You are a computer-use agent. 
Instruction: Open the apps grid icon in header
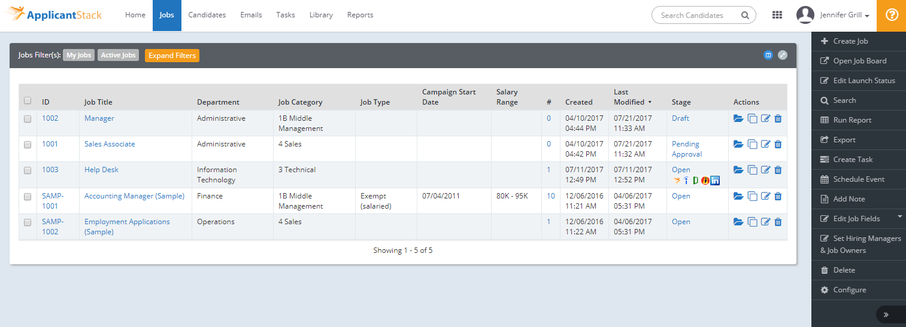[x=777, y=16]
